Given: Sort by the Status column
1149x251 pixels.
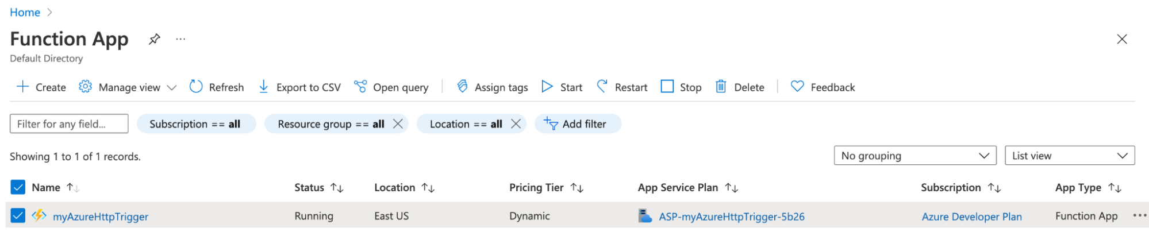Looking at the screenshot, I should pyautogui.click(x=319, y=187).
